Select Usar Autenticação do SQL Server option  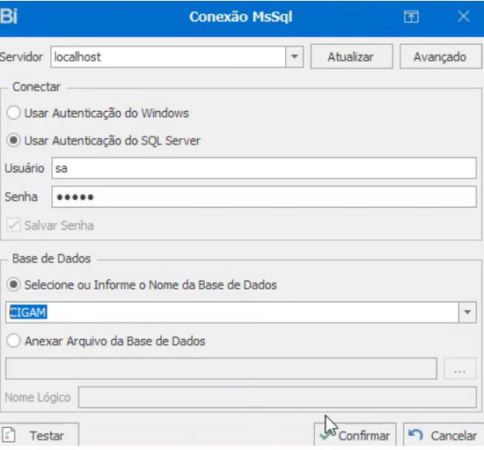(13, 141)
